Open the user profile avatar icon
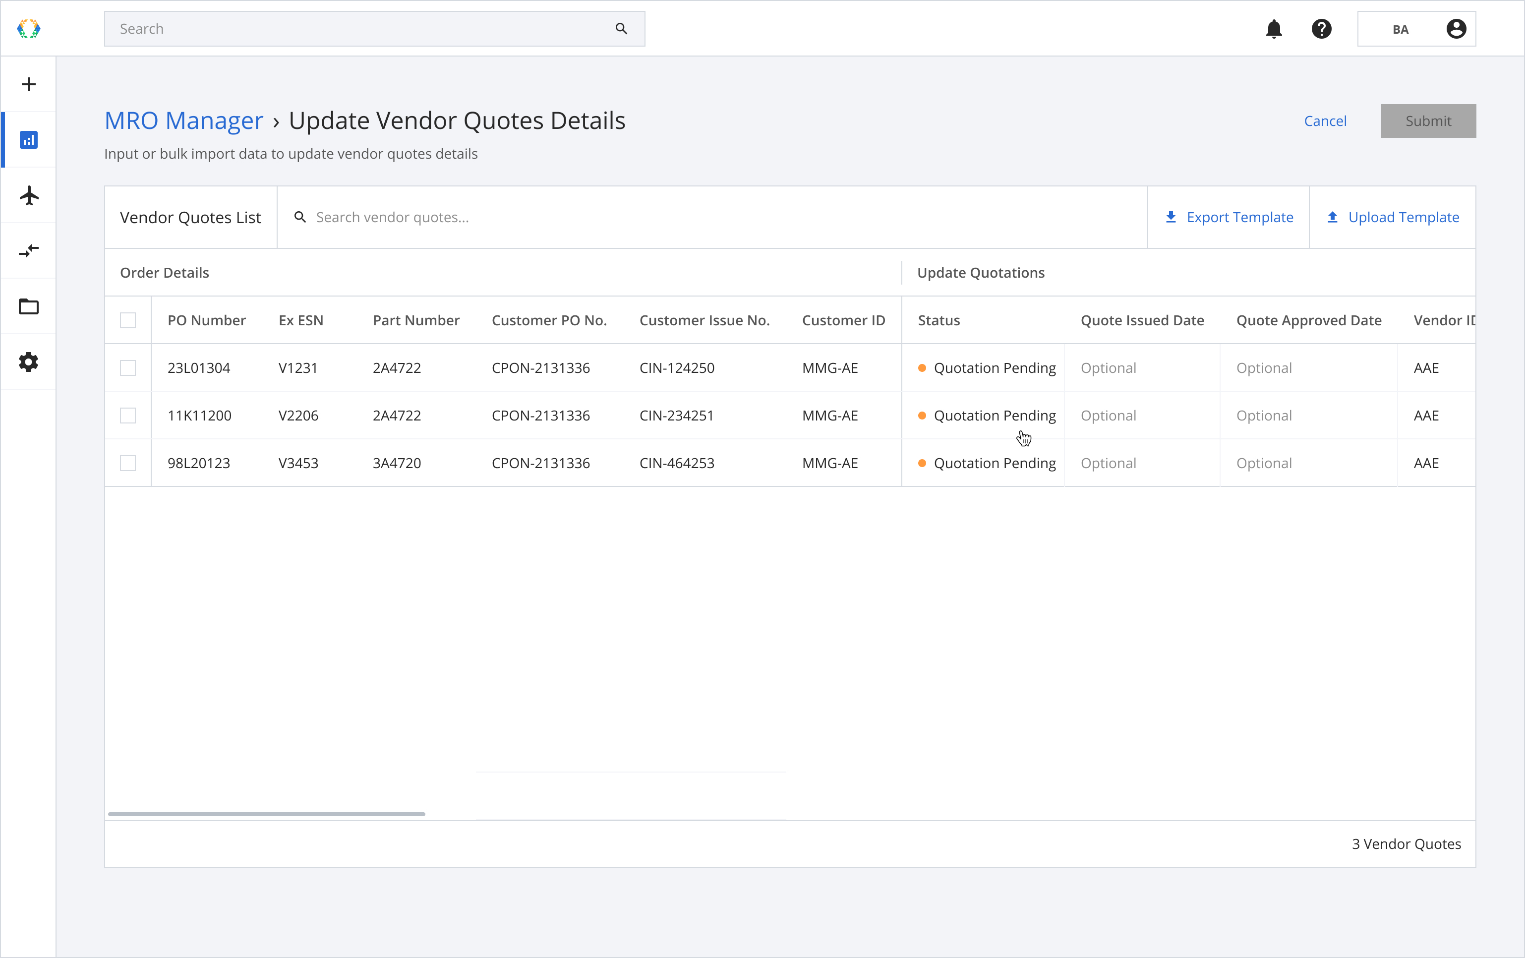Screen dimensions: 1525x958 [1456, 29]
